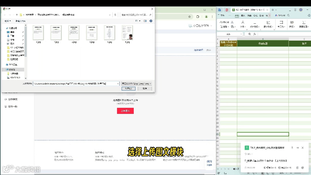Viewport: 311px width, 175px height.
Task: Pin the RPA task popup
Action: coord(292,148)
